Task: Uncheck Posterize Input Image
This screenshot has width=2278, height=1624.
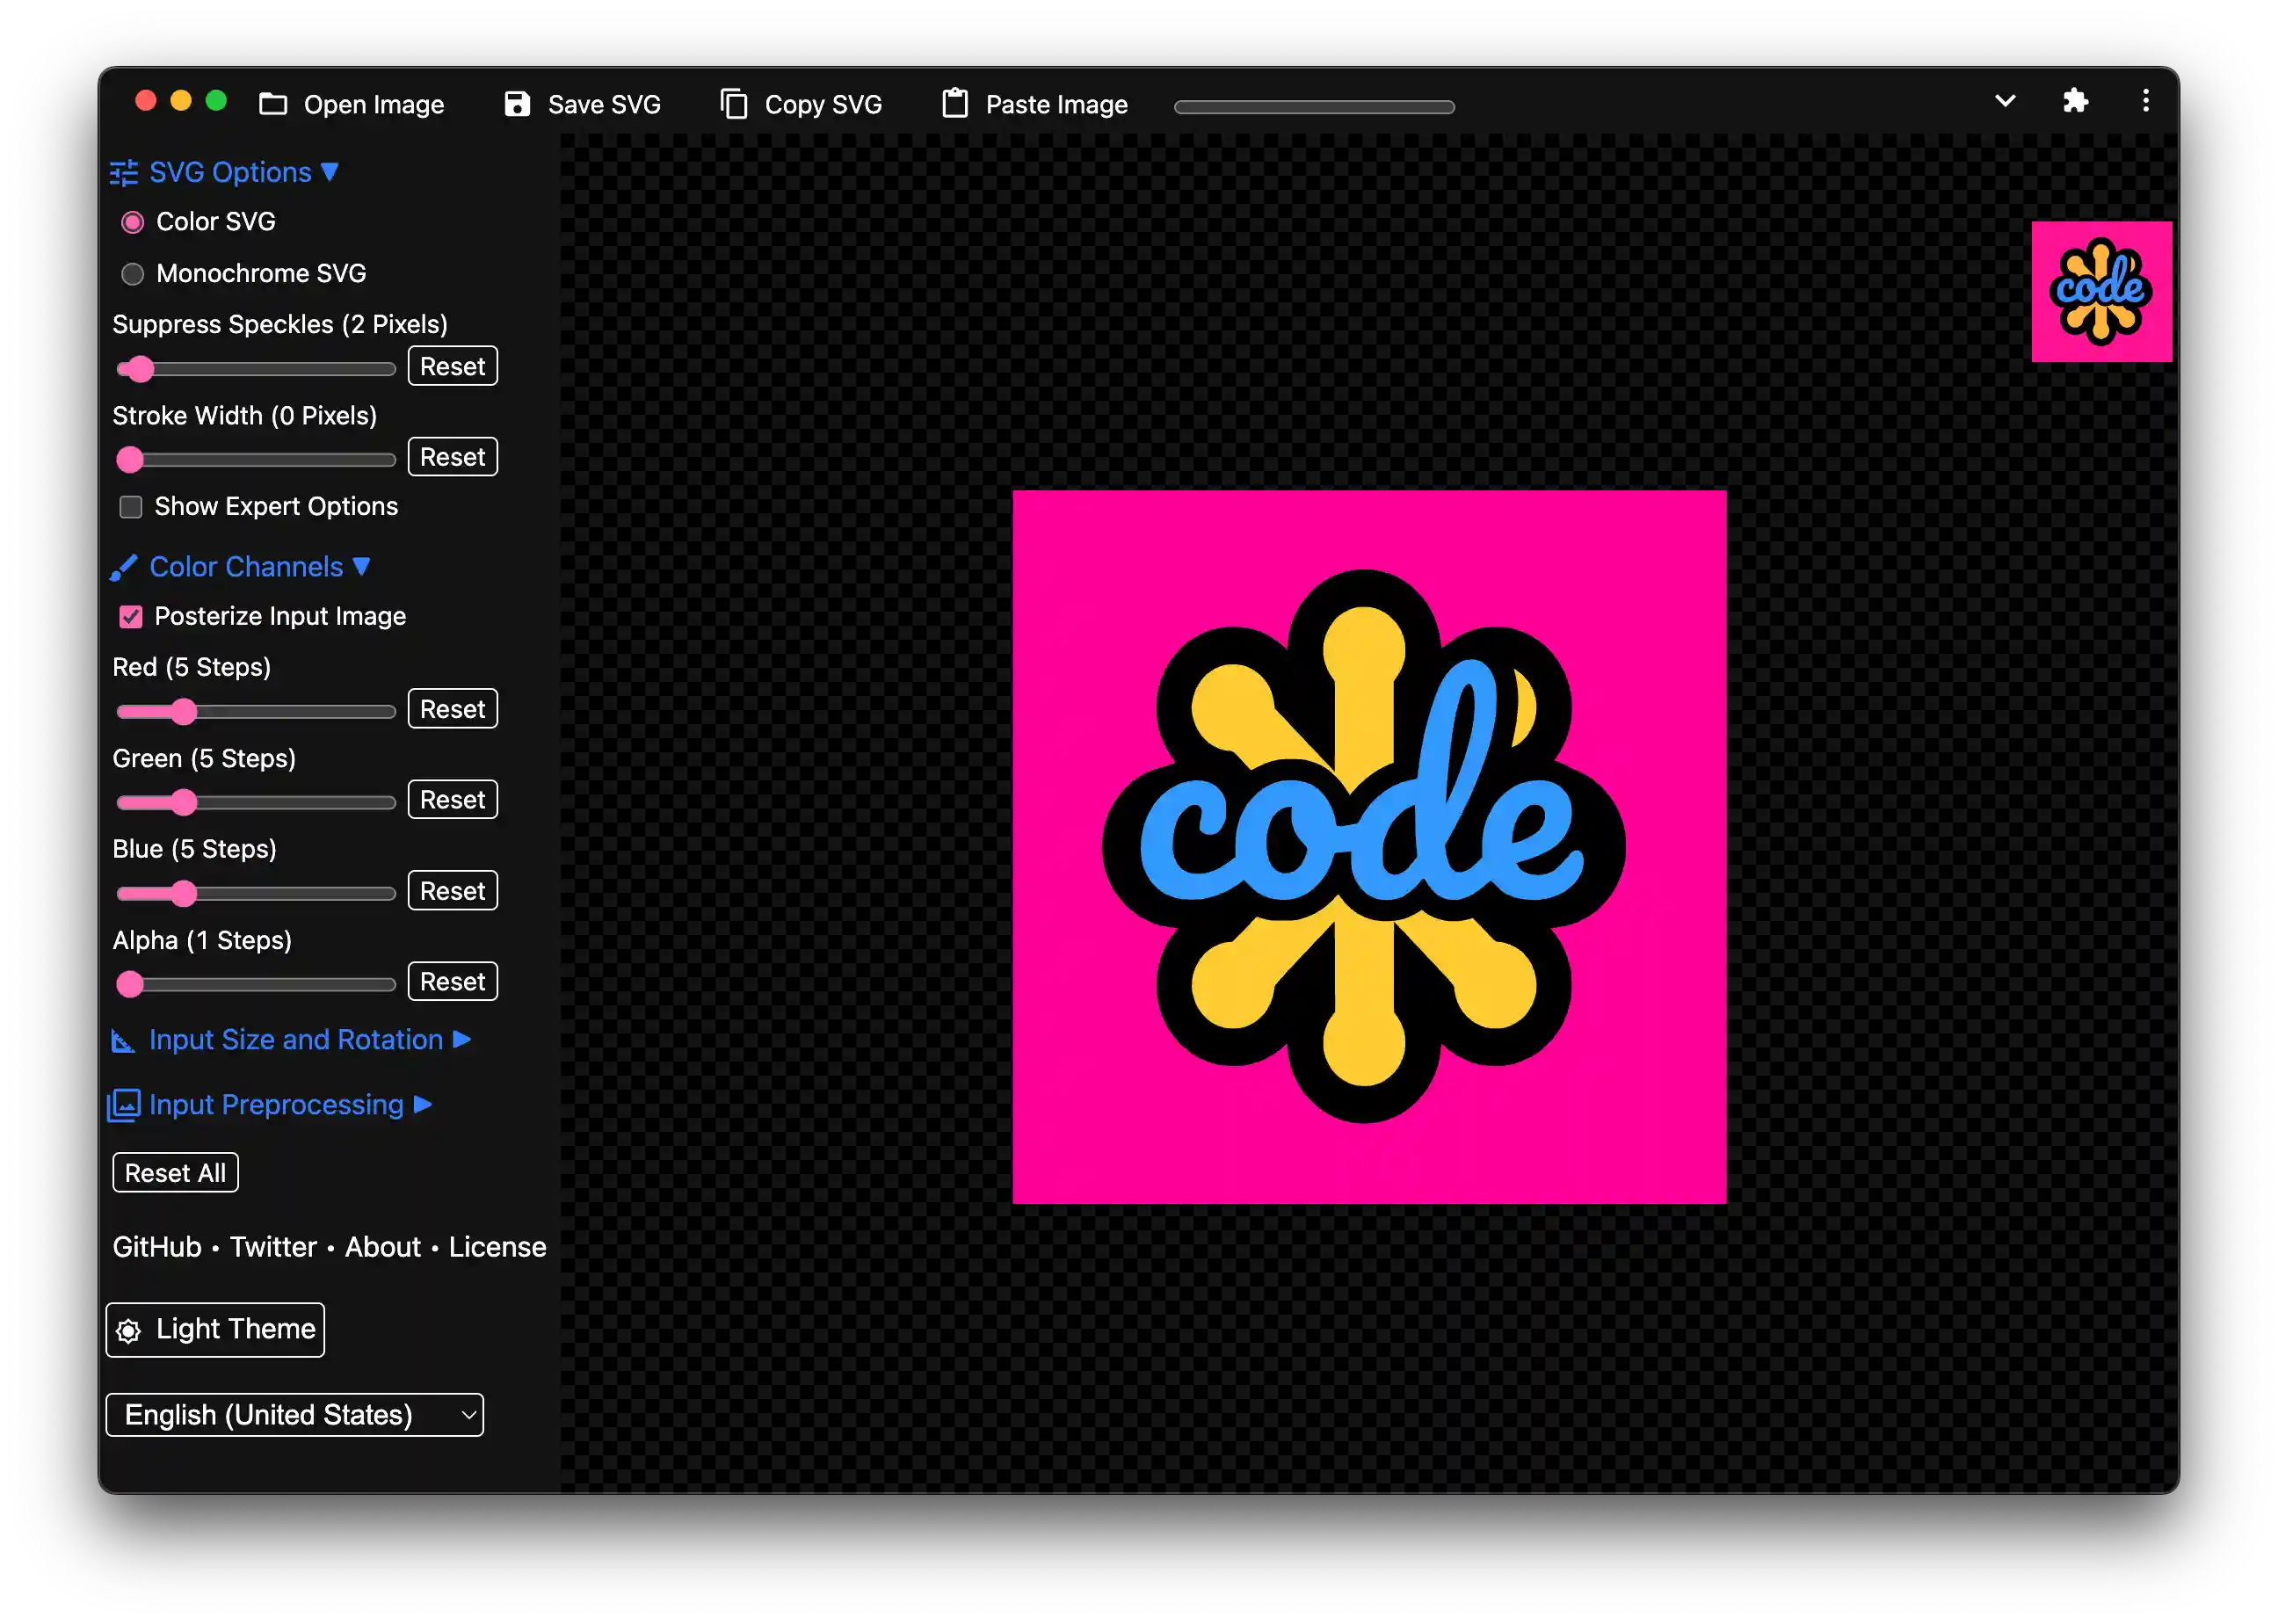Action: pos(130,617)
